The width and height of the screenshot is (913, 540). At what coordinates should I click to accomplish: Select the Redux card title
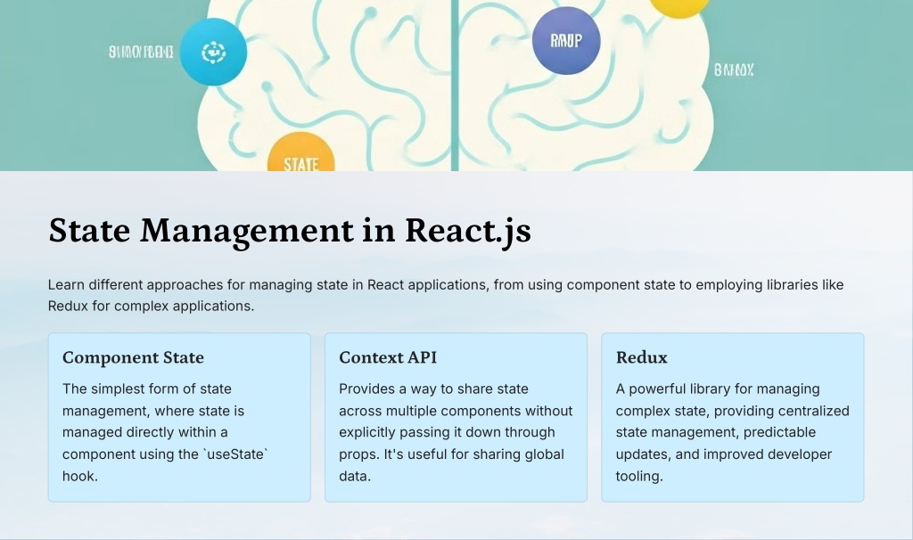[x=642, y=357]
